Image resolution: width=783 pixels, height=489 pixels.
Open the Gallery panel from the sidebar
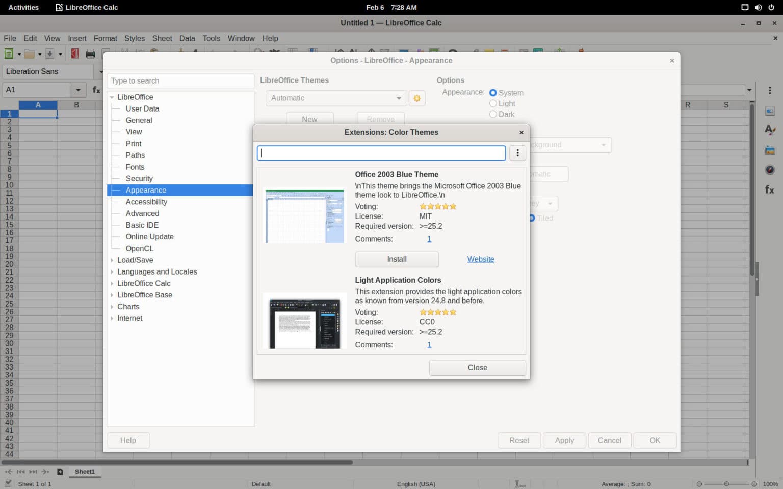coord(770,149)
